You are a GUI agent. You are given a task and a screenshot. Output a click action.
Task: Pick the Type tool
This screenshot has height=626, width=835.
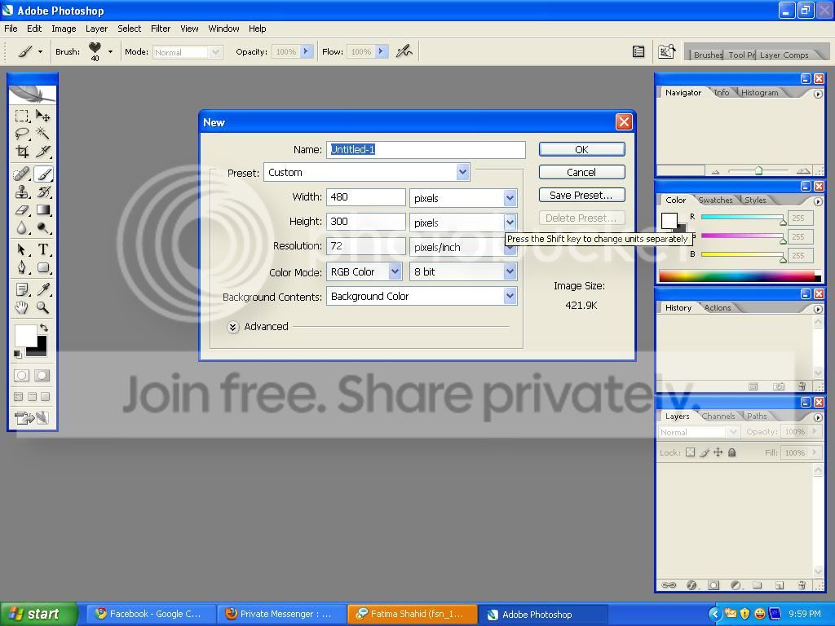click(43, 250)
